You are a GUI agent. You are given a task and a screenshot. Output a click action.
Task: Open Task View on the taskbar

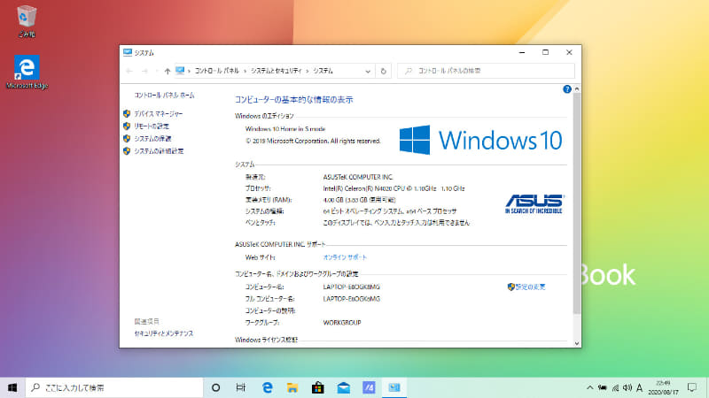click(x=240, y=387)
